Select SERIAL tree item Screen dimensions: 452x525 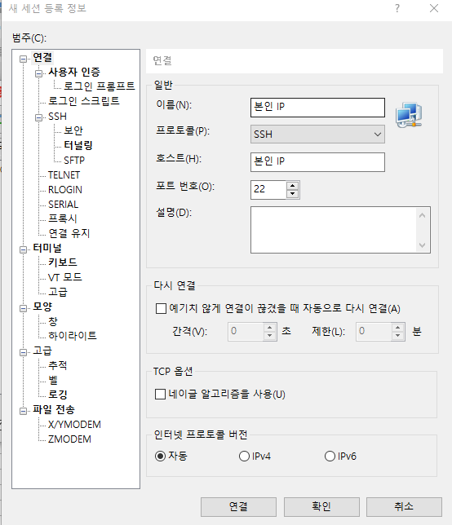tap(63, 205)
